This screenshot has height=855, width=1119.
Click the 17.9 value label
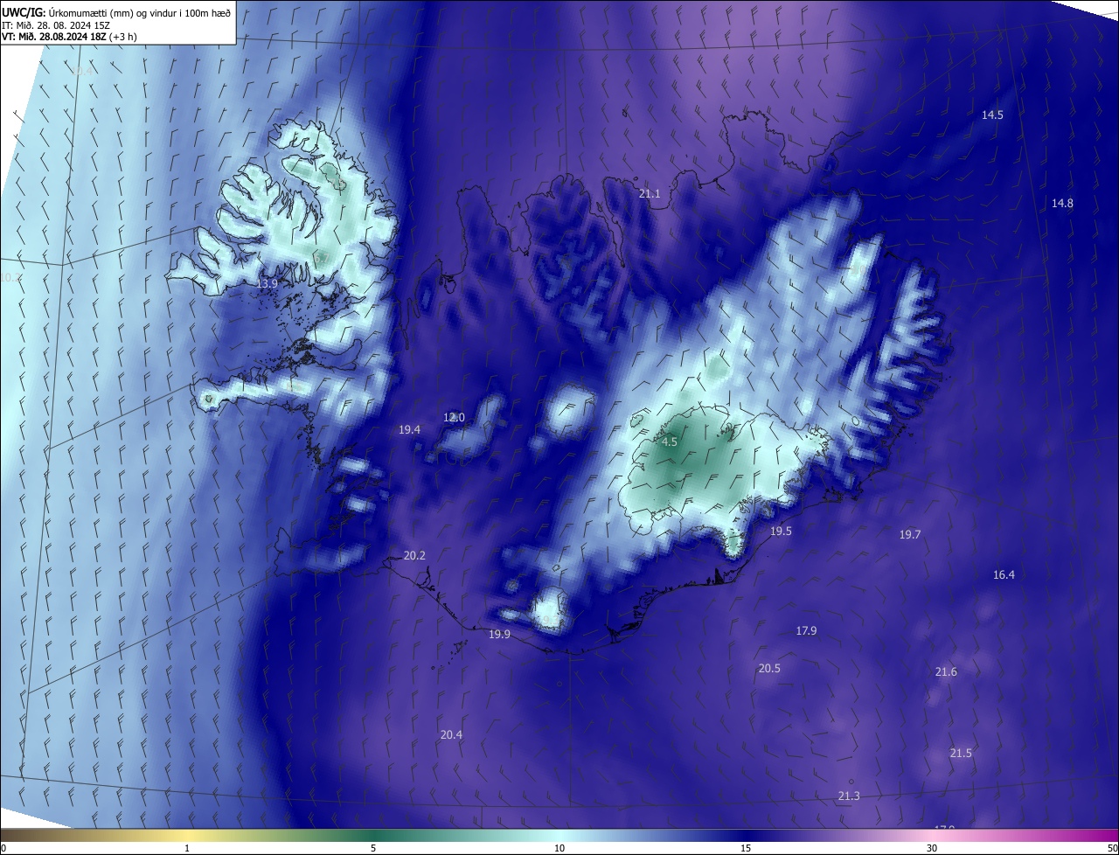click(x=806, y=630)
